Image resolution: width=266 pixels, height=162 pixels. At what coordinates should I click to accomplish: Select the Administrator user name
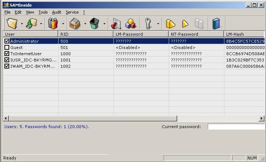pos(24,41)
